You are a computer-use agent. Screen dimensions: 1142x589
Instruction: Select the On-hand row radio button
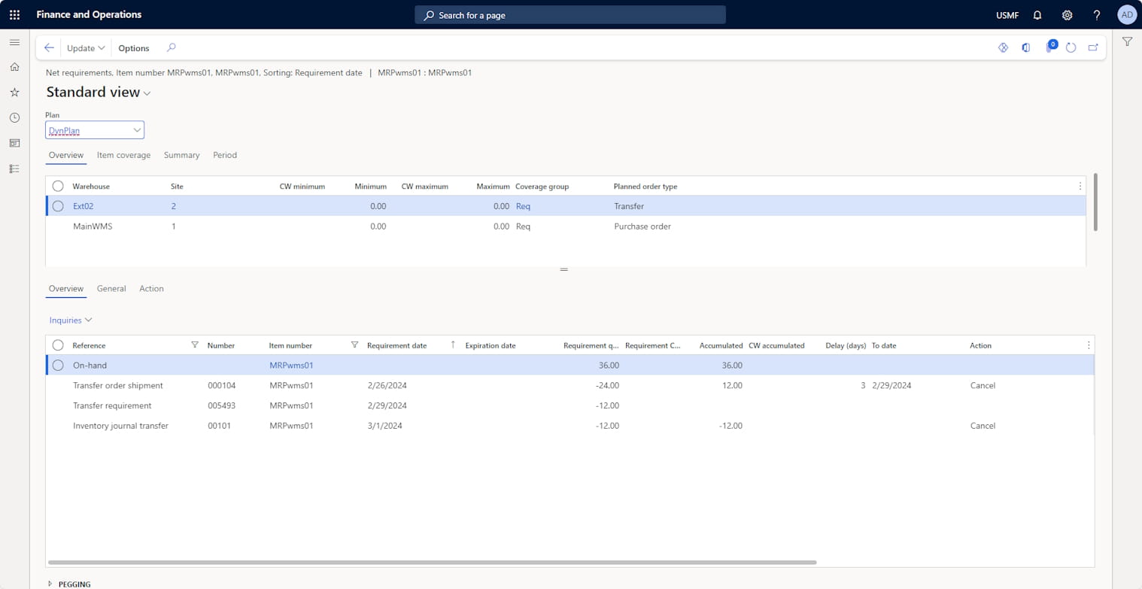pyautogui.click(x=58, y=366)
